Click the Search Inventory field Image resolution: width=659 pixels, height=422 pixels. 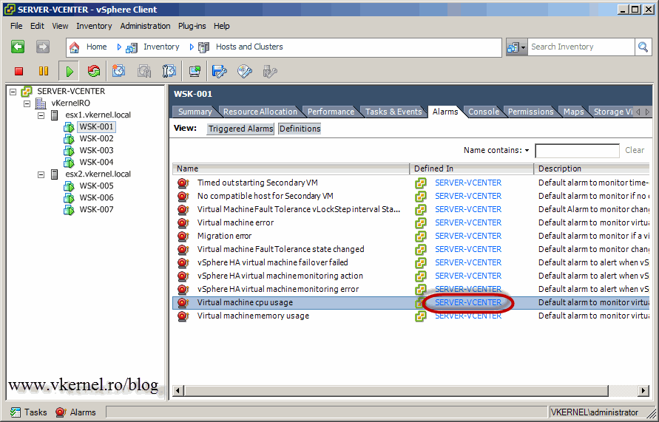pyautogui.click(x=581, y=47)
